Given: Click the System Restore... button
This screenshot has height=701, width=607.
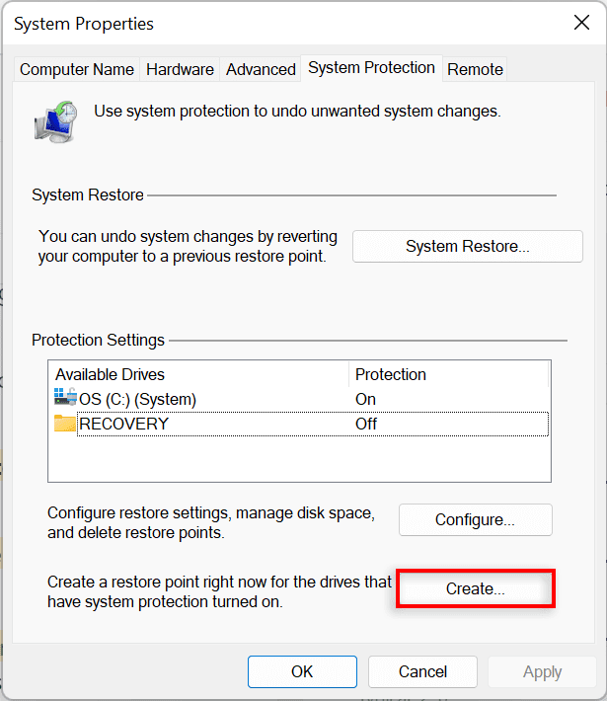Looking at the screenshot, I should (468, 246).
